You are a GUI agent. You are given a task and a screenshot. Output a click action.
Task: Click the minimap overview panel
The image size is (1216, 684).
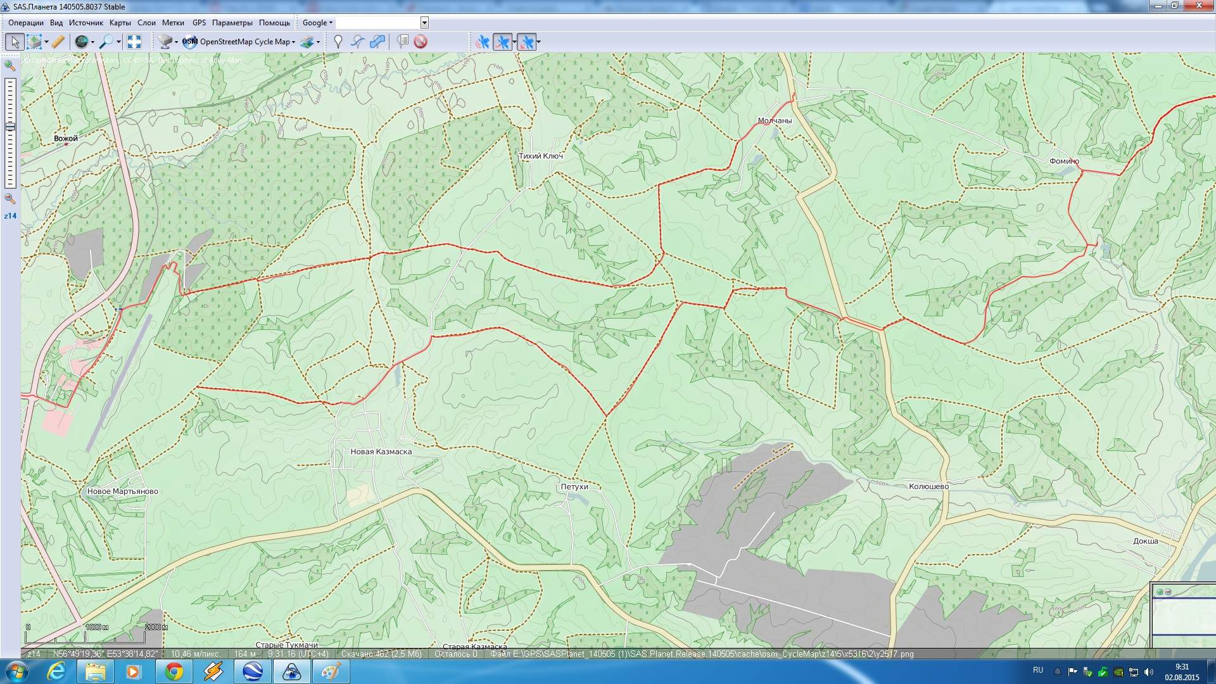click(x=1183, y=616)
